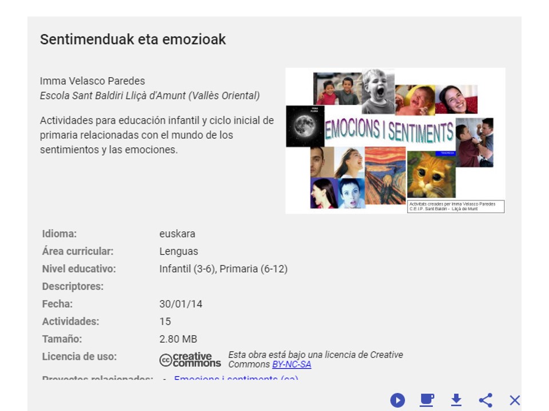
Task: Download the project file
Action: 456,400
